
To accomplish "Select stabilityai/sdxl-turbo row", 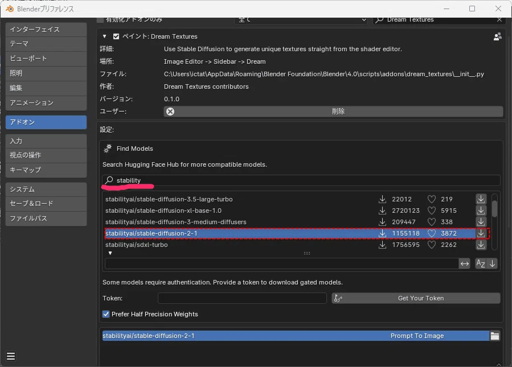I will [x=290, y=245].
